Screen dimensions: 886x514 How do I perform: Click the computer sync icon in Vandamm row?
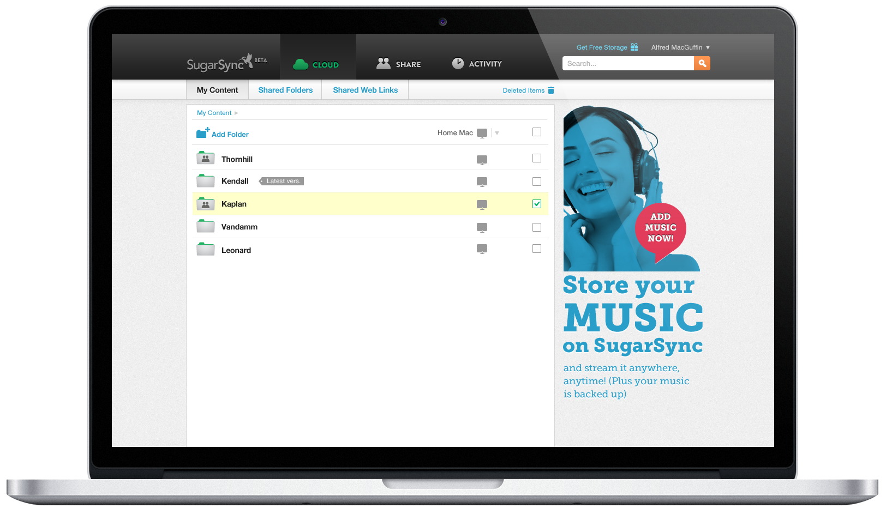tap(482, 227)
